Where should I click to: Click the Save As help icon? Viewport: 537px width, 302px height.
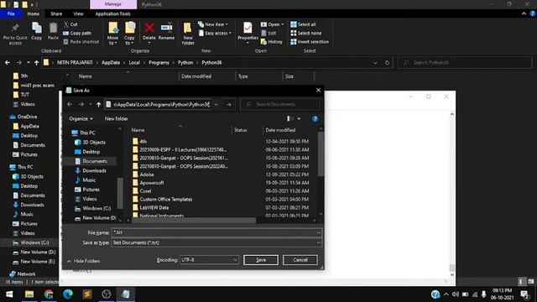point(315,119)
